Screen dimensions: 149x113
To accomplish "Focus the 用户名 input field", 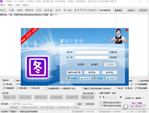I will tap(92, 52).
